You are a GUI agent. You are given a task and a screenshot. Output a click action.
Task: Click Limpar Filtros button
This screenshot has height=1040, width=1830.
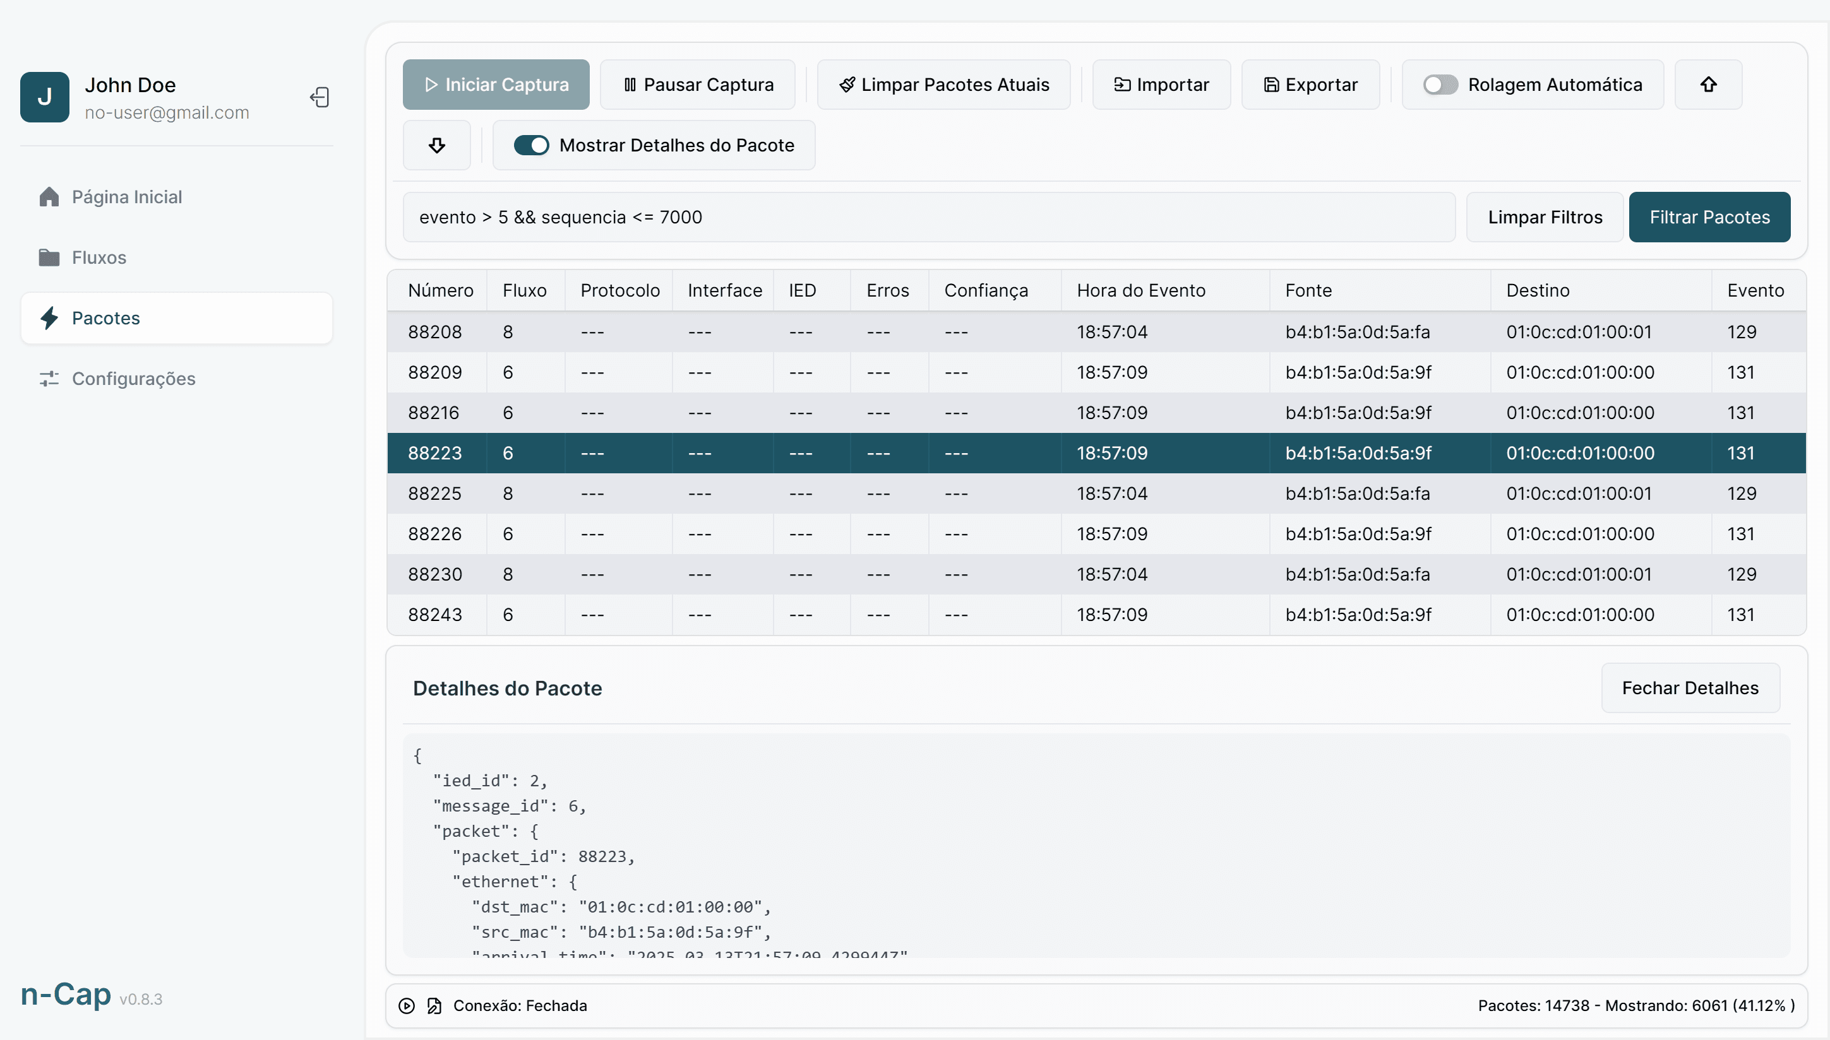1545,217
